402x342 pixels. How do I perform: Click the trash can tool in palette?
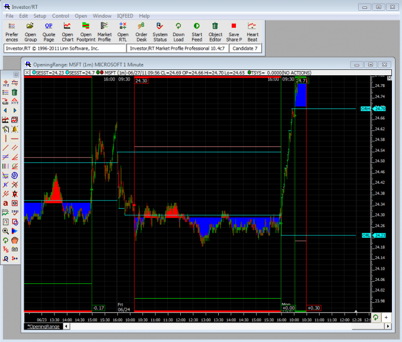click(x=15, y=92)
